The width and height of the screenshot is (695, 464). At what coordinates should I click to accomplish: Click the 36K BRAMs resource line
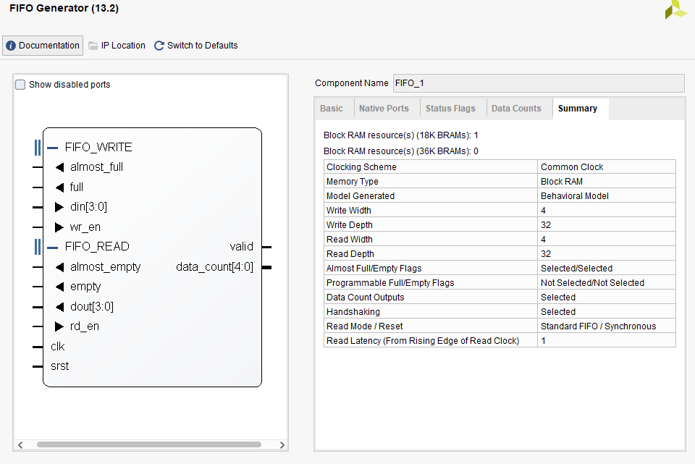point(400,151)
